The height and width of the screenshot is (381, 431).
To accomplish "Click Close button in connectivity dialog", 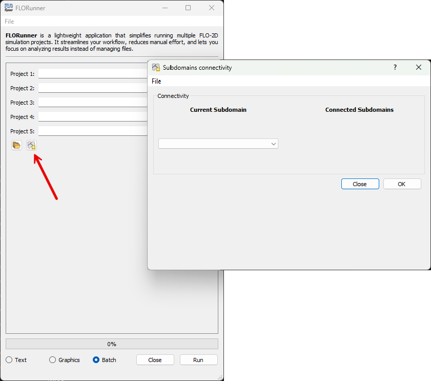I will 360,184.
